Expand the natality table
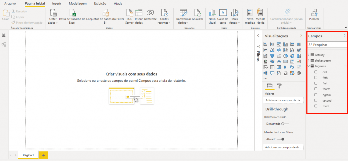348x161 pixels. click(309, 55)
